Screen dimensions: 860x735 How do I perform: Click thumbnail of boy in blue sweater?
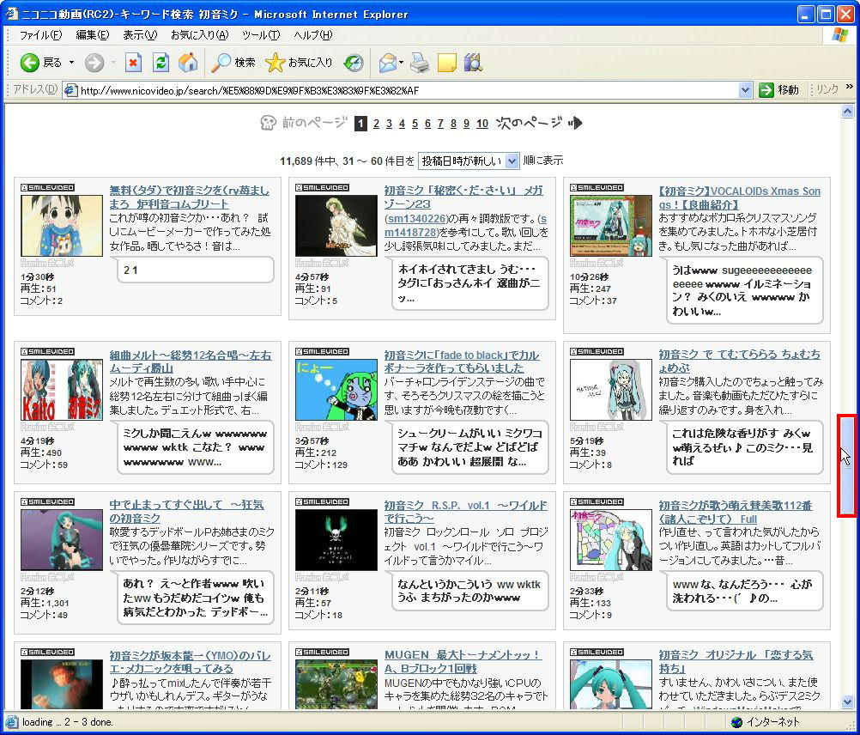(x=62, y=226)
